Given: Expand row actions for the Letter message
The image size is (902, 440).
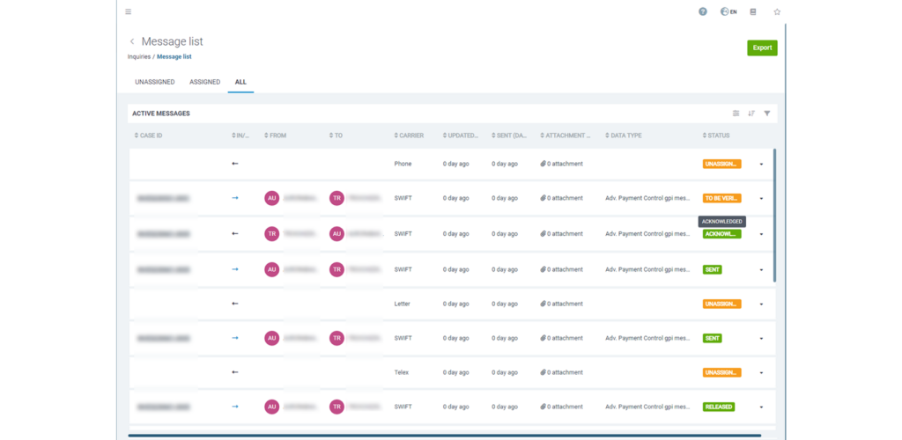Looking at the screenshot, I should (761, 304).
